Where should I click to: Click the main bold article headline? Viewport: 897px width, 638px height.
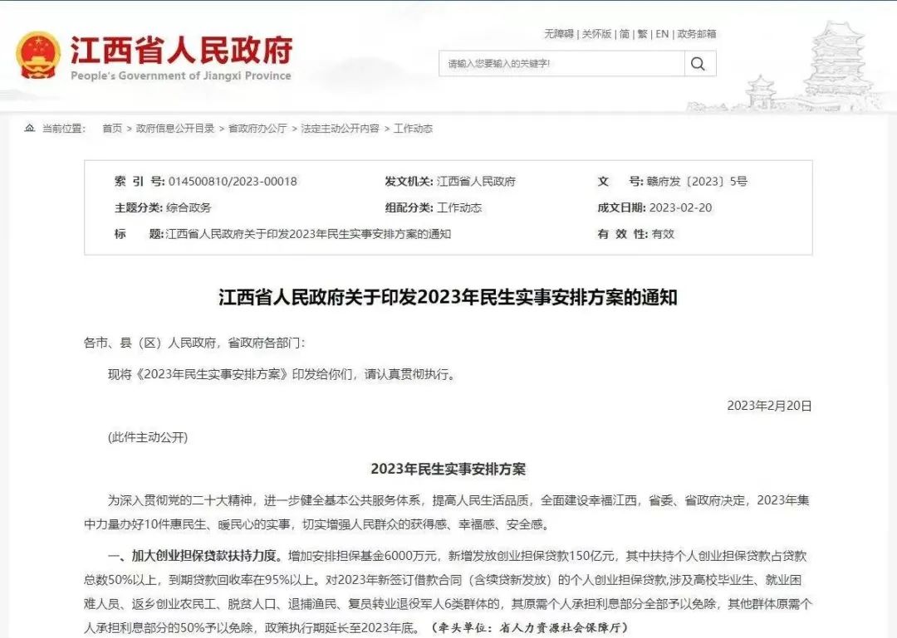point(448,298)
